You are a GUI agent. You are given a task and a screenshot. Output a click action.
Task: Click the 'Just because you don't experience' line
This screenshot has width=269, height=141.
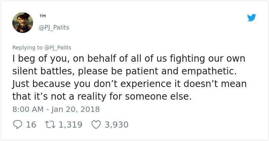point(130,84)
